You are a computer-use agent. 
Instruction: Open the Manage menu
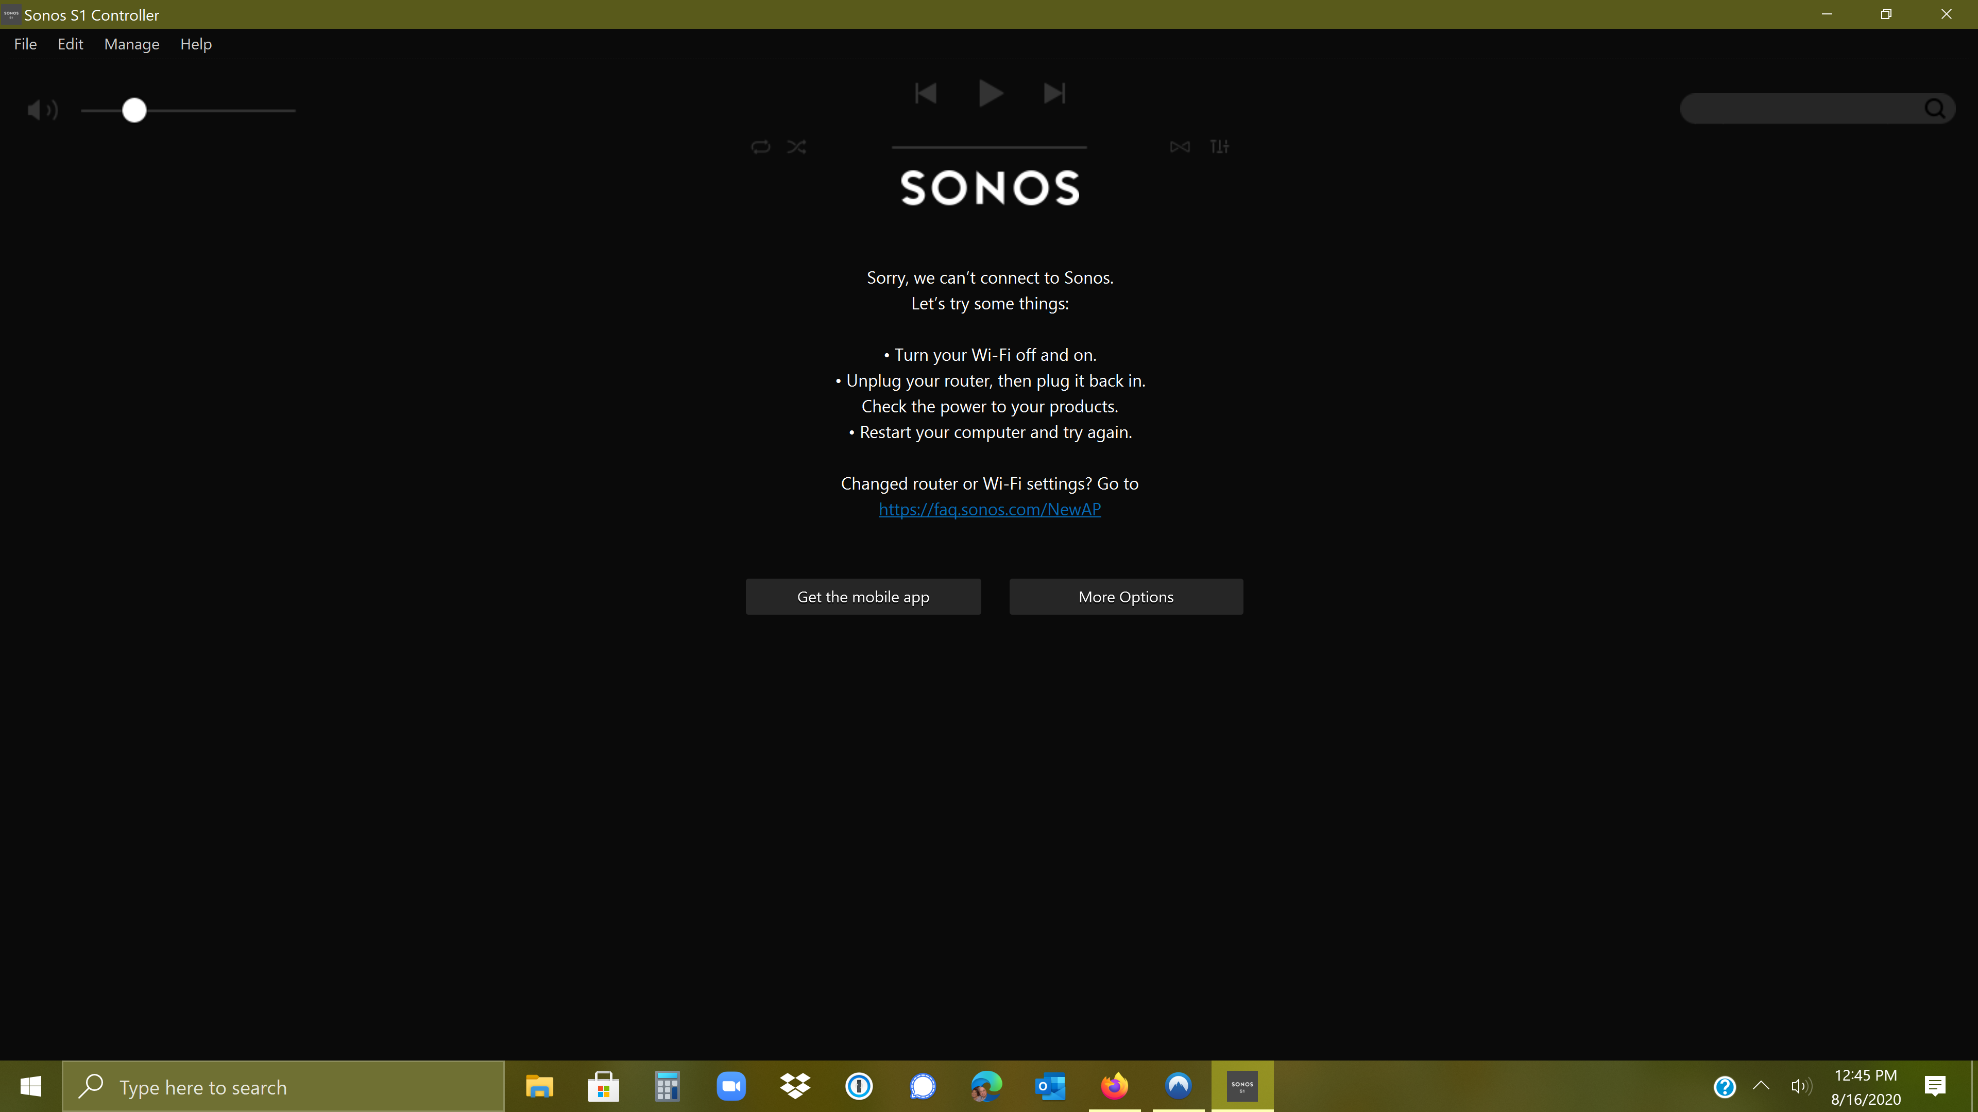coord(130,43)
